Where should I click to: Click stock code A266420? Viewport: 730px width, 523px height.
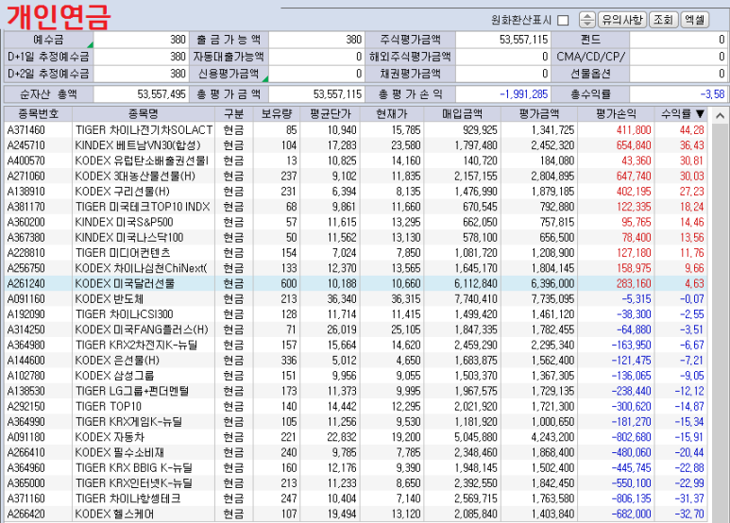tap(26, 514)
